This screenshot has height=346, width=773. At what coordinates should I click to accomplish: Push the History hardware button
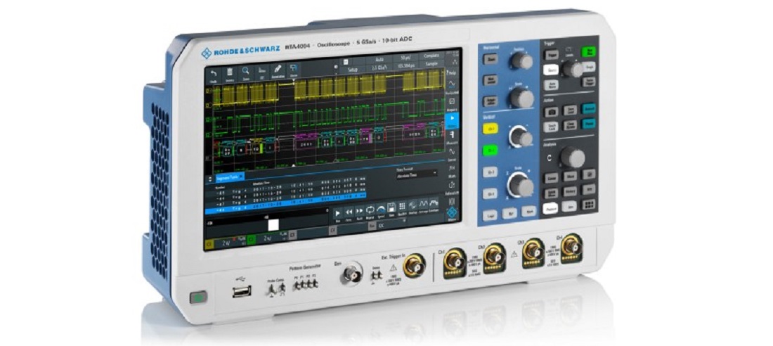570,191
